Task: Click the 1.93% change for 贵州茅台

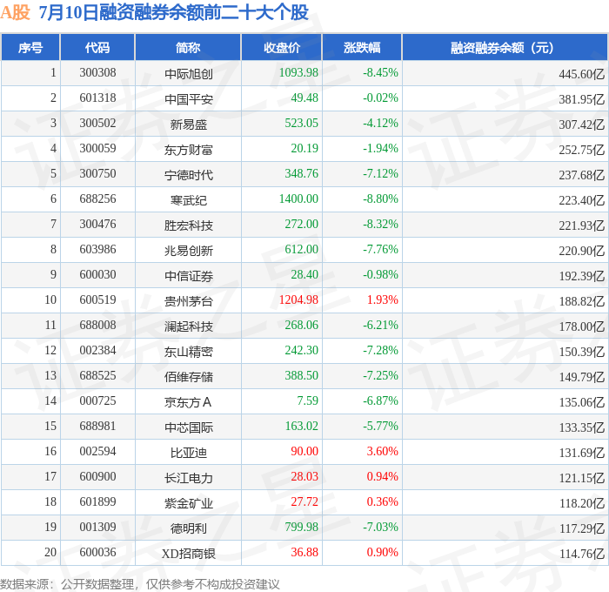Action: coord(383,300)
